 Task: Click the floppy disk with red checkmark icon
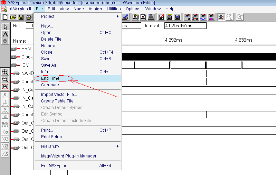(161, 17)
